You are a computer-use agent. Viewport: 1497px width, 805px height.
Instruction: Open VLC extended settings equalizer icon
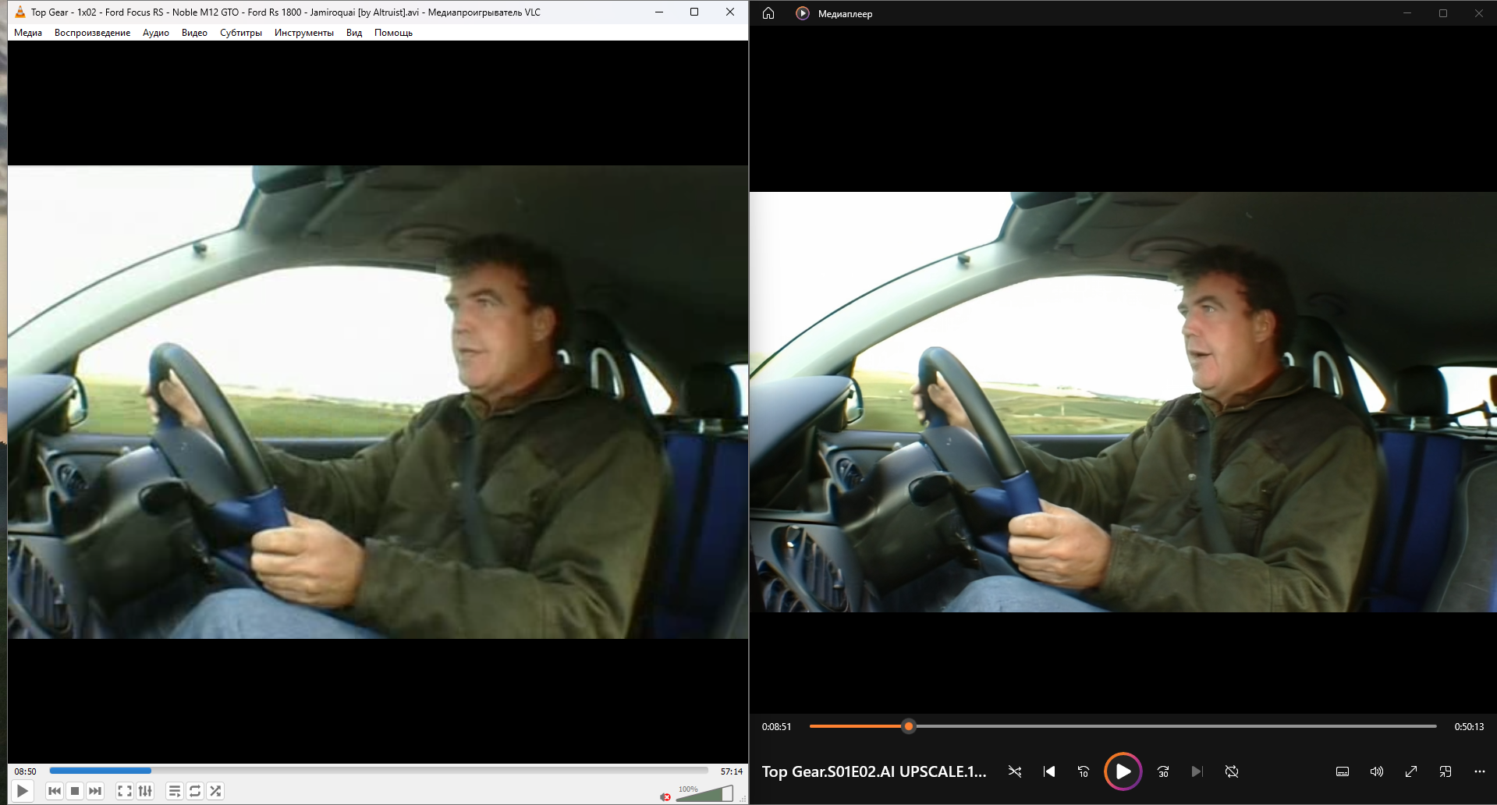pyautogui.click(x=145, y=791)
